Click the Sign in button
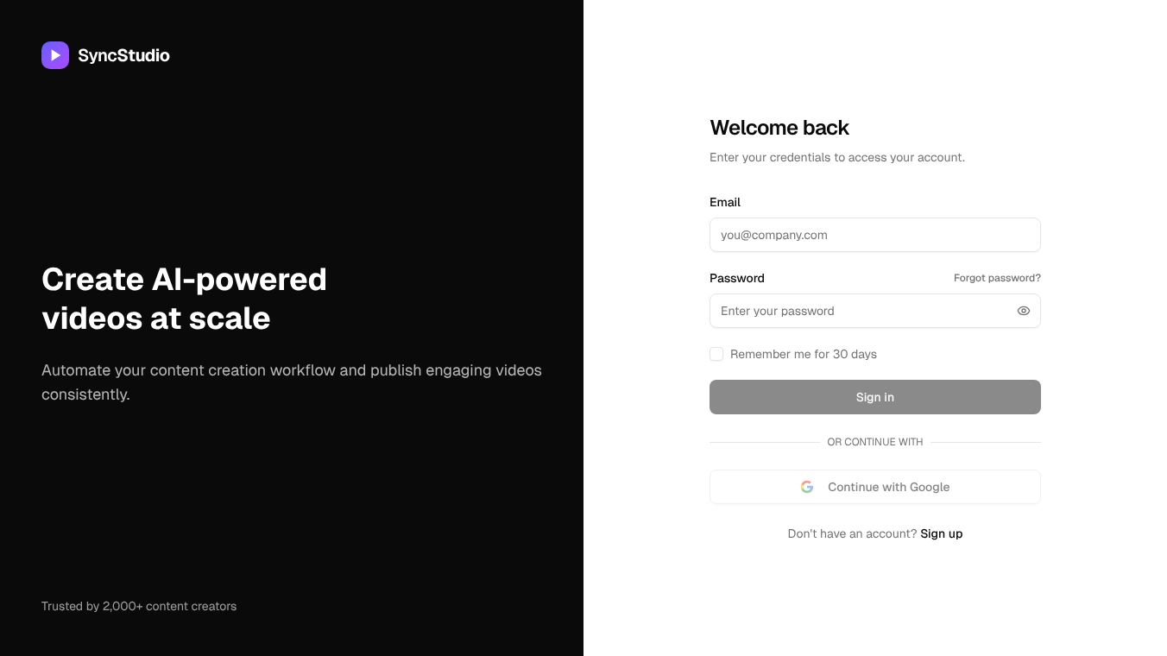This screenshot has width=1167, height=656. point(874,397)
